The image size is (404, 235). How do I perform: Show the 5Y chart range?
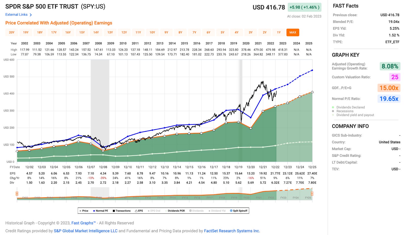pos(222,32)
